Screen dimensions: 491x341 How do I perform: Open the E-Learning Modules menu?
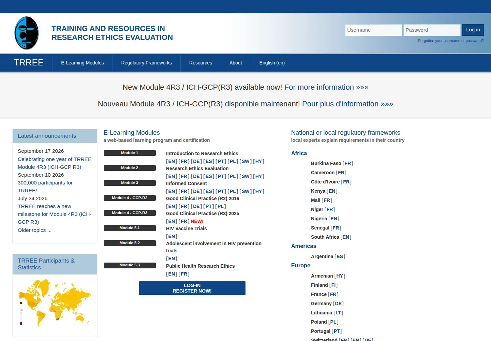83,63
